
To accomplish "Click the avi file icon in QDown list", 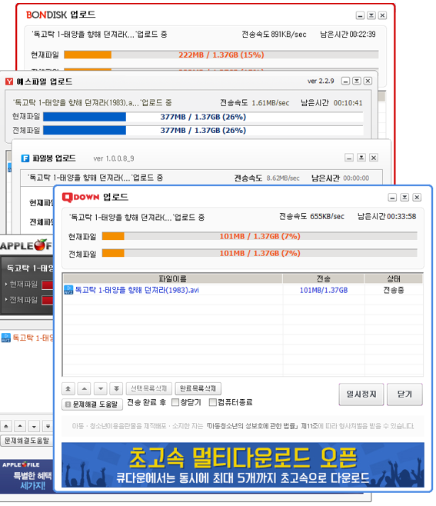I will click(x=68, y=290).
